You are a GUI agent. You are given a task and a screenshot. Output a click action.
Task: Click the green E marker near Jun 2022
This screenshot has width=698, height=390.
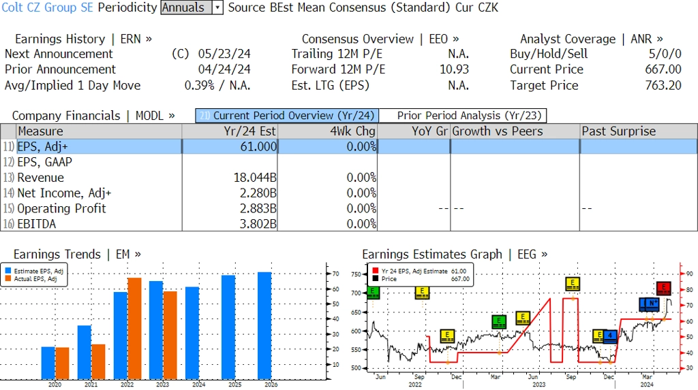373,293
